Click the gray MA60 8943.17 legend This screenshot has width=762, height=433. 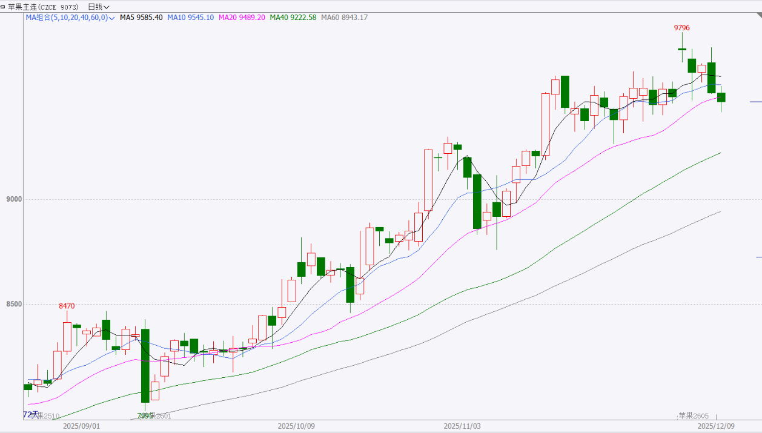pyautogui.click(x=345, y=18)
